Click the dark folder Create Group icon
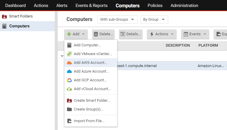 pyautogui.click(x=69, y=109)
